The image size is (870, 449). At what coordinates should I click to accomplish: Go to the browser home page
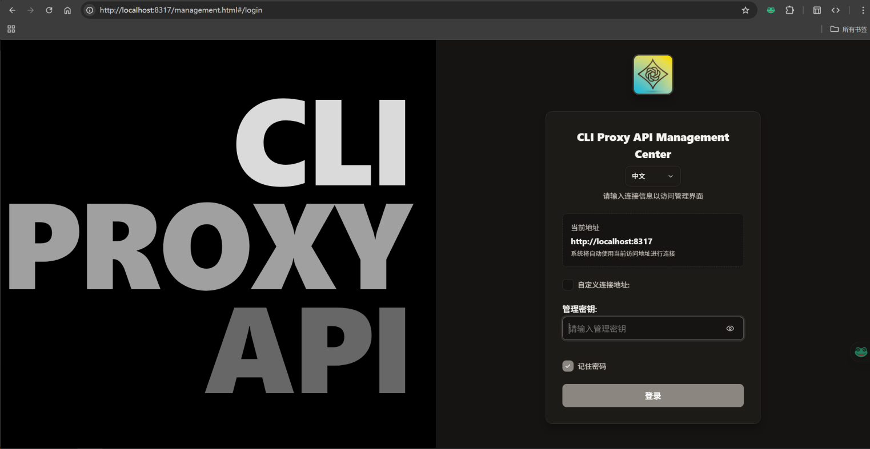[67, 10]
